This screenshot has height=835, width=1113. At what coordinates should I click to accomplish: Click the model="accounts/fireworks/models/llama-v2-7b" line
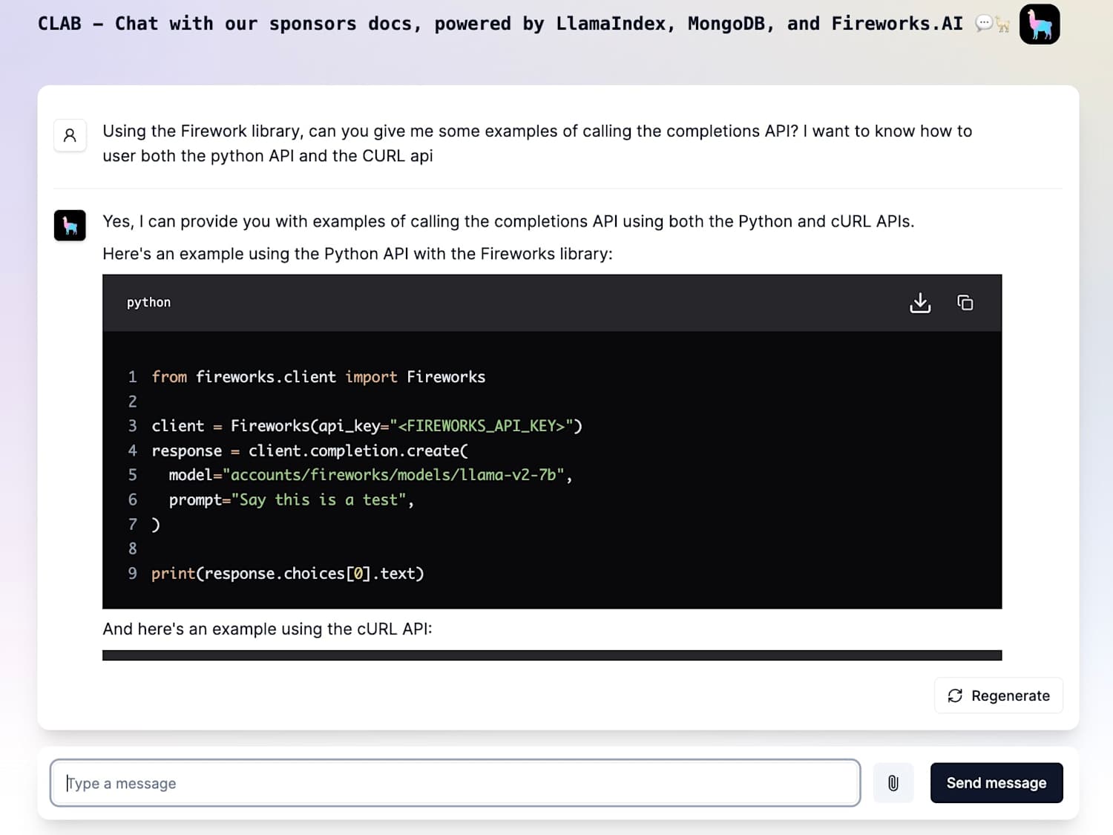(x=370, y=475)
